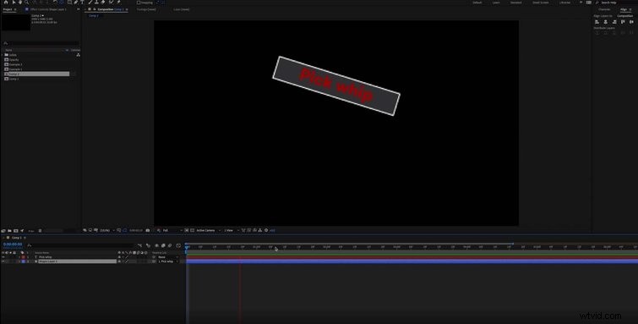Open the Project panel tab
The width and height of the screenshot is (638, 324).
click(x=8, y=9)
